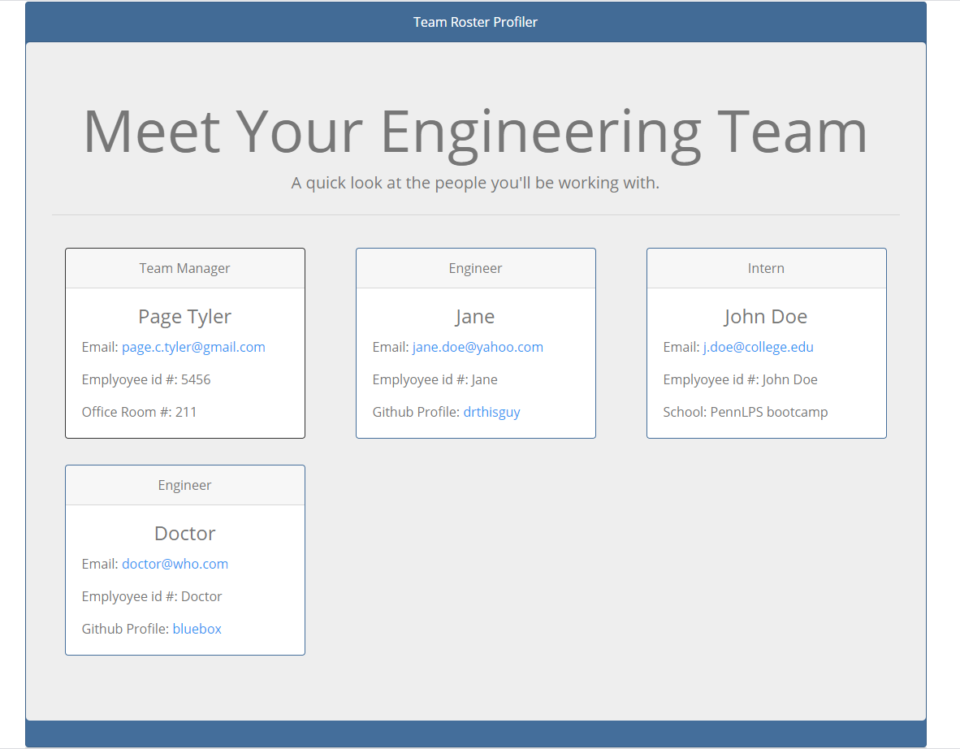
Task: Open email link j.doe@college.edu
Action: (x=758, y=347)
